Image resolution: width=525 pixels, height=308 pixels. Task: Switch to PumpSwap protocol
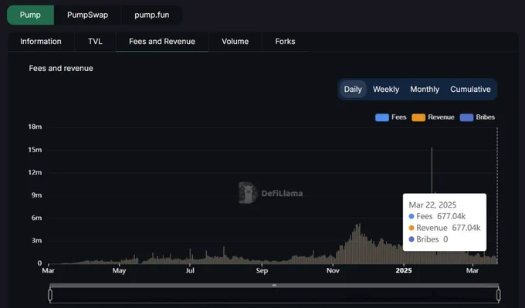coord(87,15)
